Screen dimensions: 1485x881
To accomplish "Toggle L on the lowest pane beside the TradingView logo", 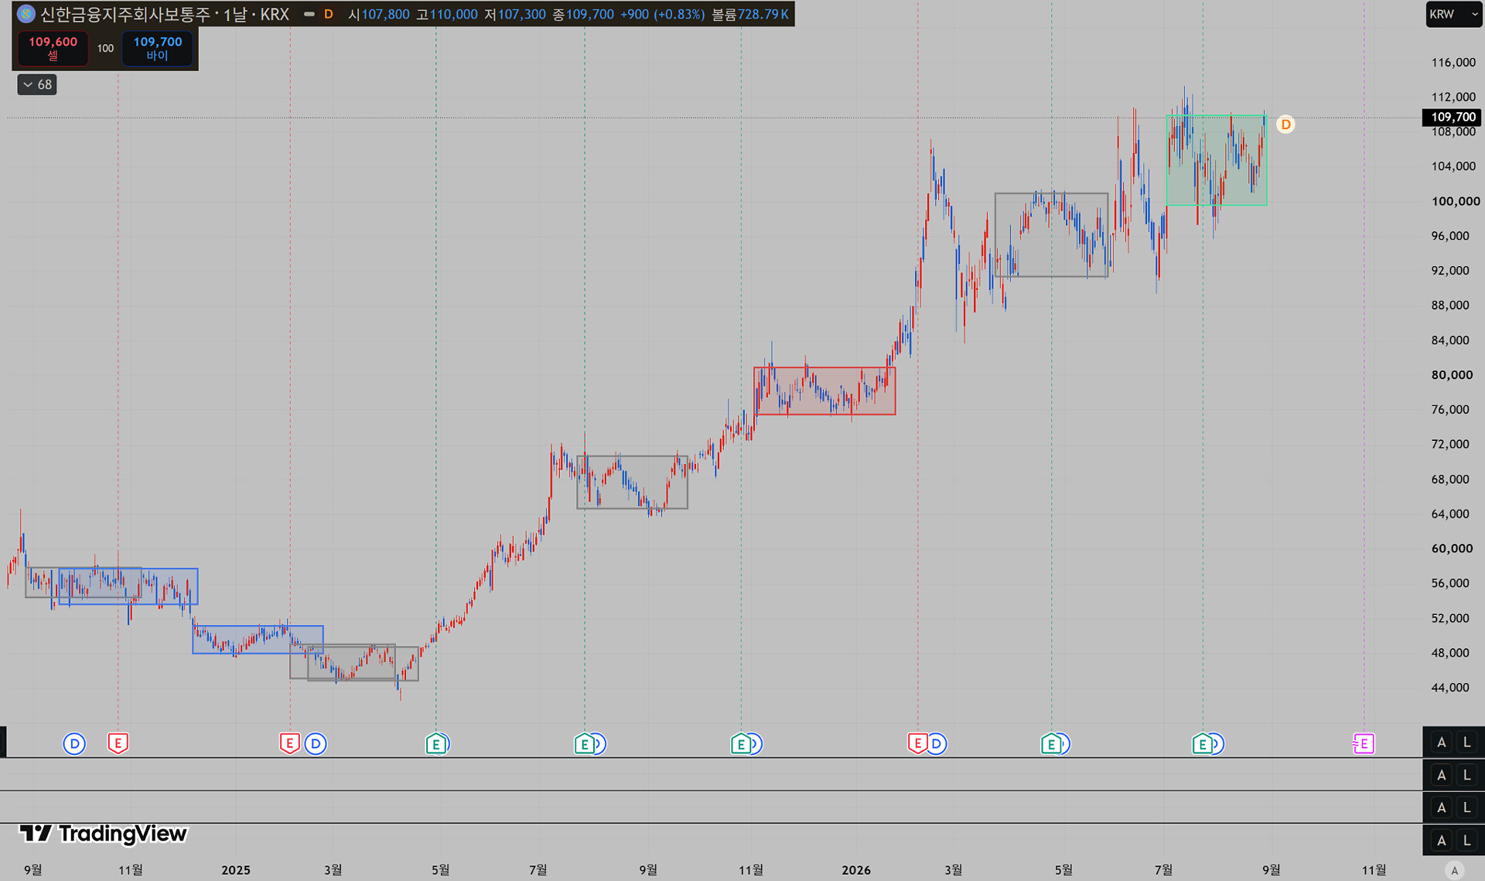I will [1466, 841].
